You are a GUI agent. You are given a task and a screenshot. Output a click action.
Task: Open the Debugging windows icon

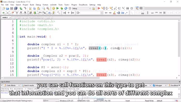pos(137,8)
